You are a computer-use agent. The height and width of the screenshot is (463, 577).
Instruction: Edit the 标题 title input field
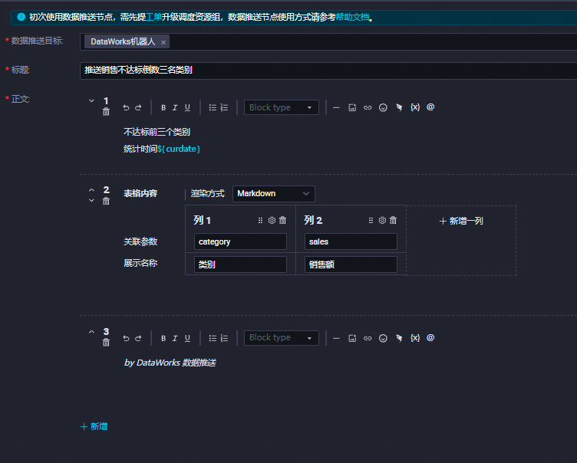pyautogui.click(x=328, y=71)
